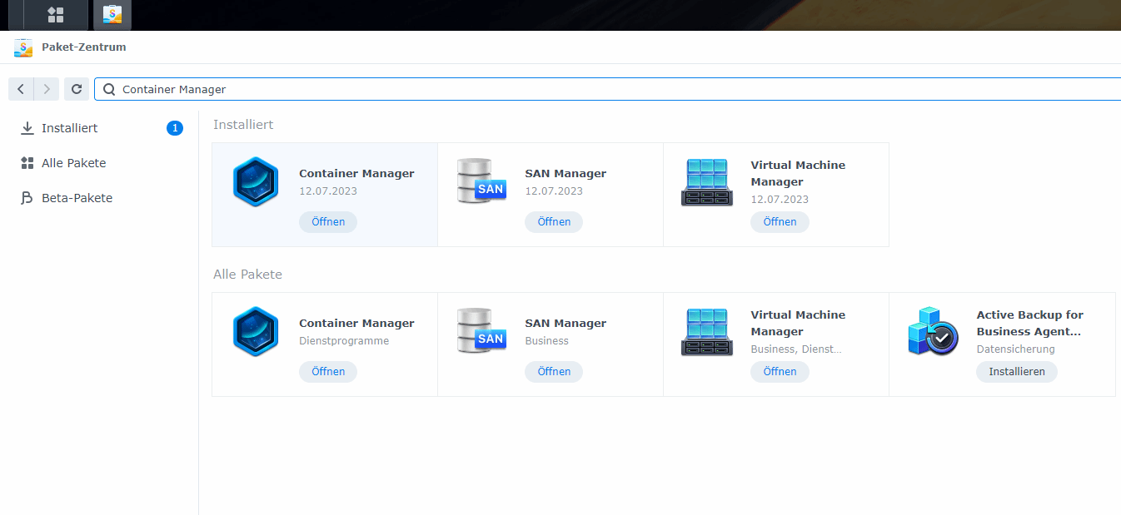Click the refresh icon above the sidebar
The height and width of the screenshot is (515, 1121).
[76, 89]
